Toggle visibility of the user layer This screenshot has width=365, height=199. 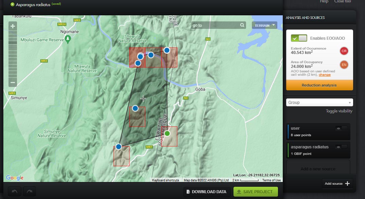tap(342, 128)
